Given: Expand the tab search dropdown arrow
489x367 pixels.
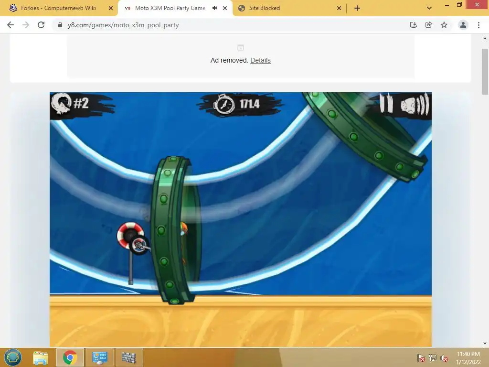Looking at the screenshot, I should (x=429, y=8).
